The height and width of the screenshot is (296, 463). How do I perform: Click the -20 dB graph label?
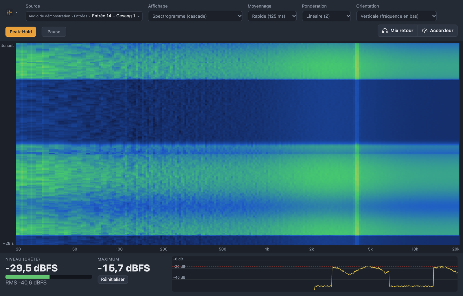tap(179, 267)
